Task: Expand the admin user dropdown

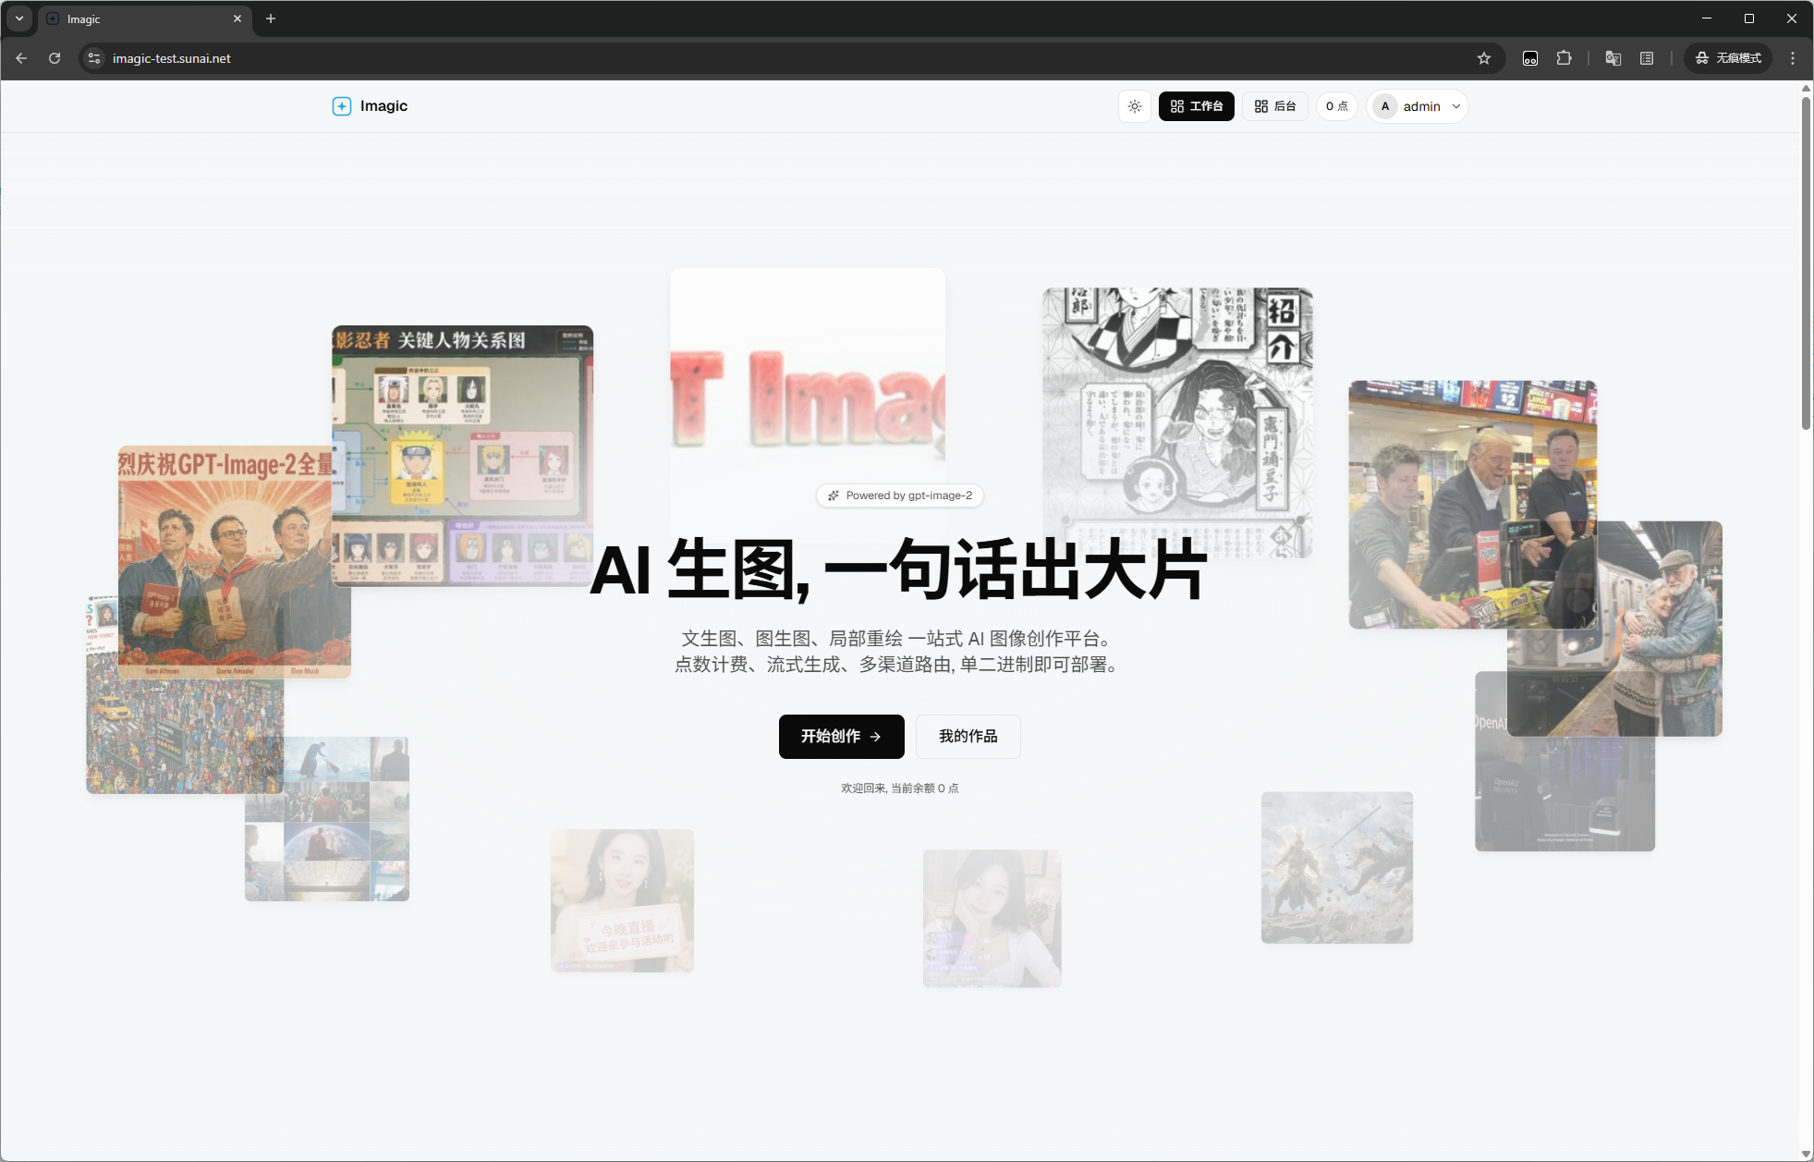Action: (x=1418, y=106)
